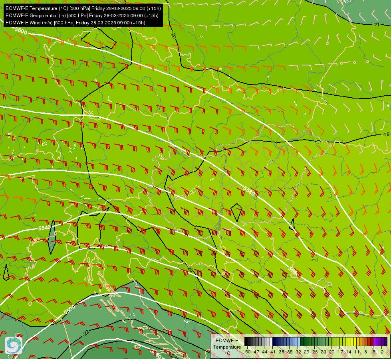Viewport: 391px width, 359px height.
Task: Click the -17 value on the temperature scale
Action: tap(339, 352)
